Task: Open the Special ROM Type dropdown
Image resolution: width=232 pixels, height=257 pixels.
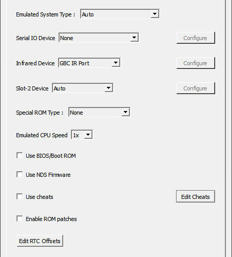Action: 99,112
